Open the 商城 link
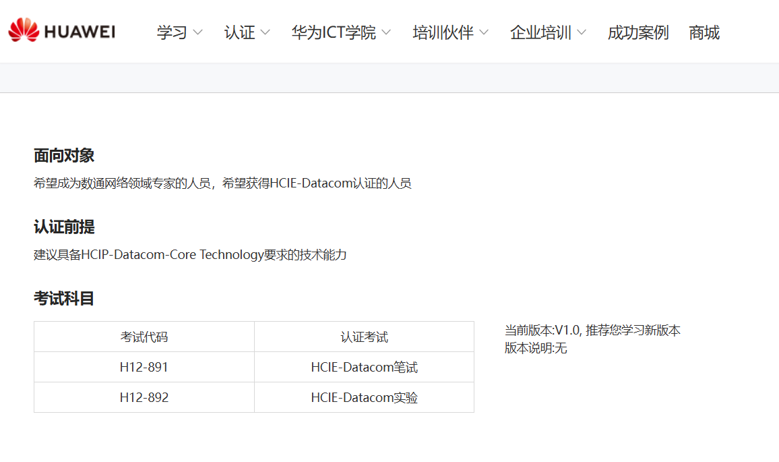This screenshot has height=462, width=779. 704,33
